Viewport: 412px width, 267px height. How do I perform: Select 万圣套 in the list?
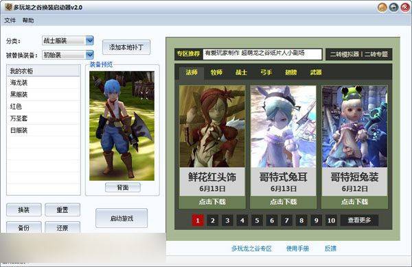coord(44,118)
